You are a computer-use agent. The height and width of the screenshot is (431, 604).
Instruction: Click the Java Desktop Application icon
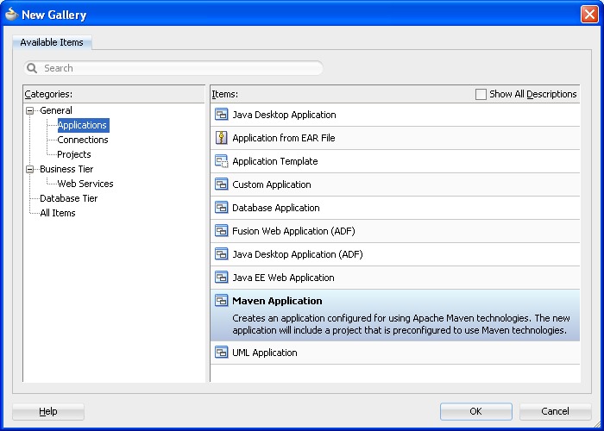coord(221,115)
